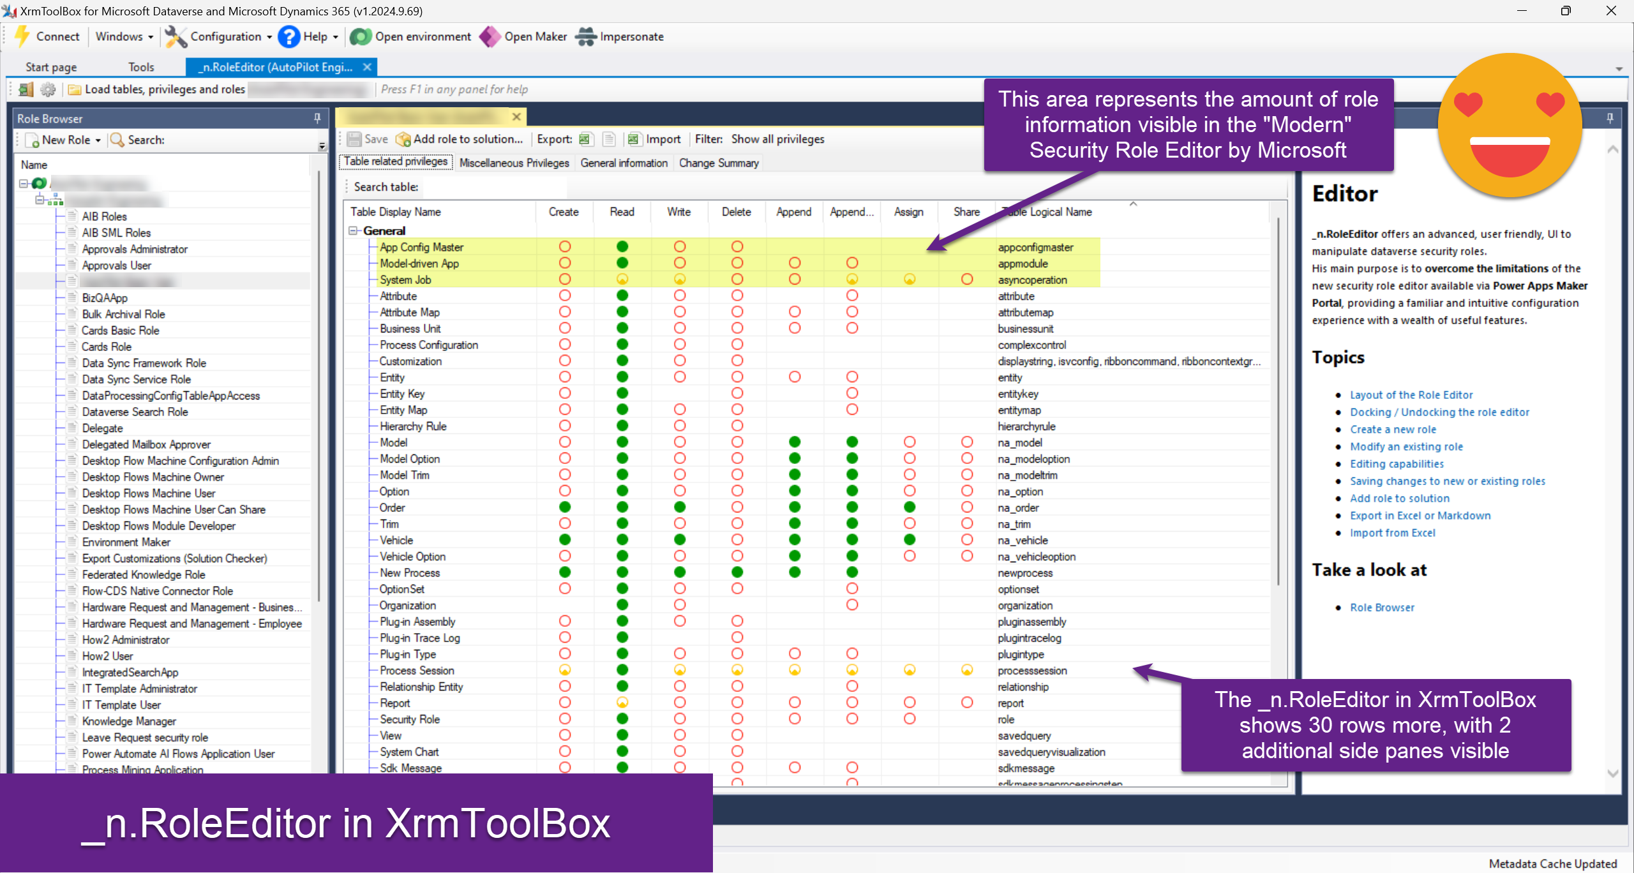Toggle Write privilege for Order
1634x873 pixels.
click(680, 507)
